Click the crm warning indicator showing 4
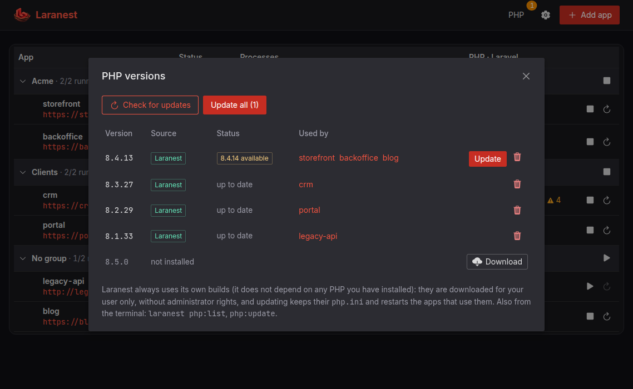Image resolution: width=633 pixels, height=389 pixels. pos(554,200)
